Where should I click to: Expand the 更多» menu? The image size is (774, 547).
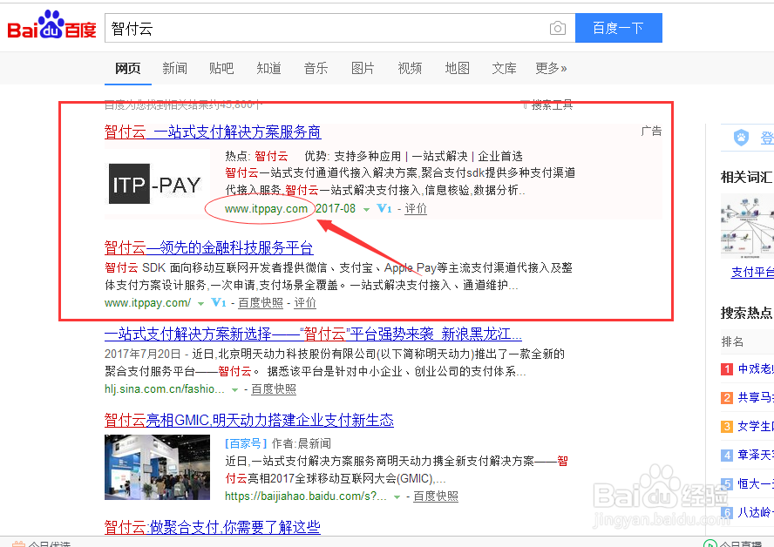pyautogui.click(x=551, y=68)
